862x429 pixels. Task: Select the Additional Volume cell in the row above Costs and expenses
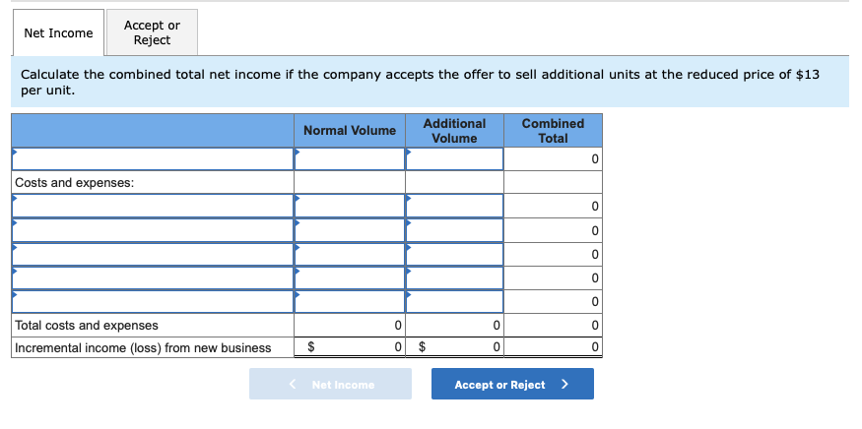454,159
